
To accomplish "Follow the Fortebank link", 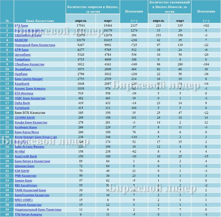I will pos(22,108).
